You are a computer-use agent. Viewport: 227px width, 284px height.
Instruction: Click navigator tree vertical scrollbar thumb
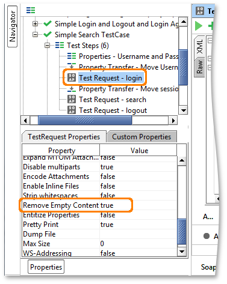click(x=183, y=67)
